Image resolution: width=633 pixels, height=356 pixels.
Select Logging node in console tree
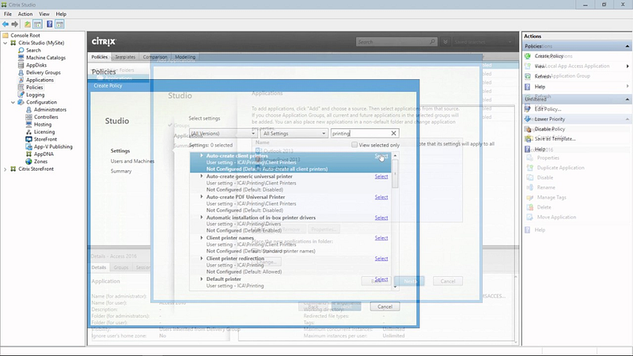35,95
